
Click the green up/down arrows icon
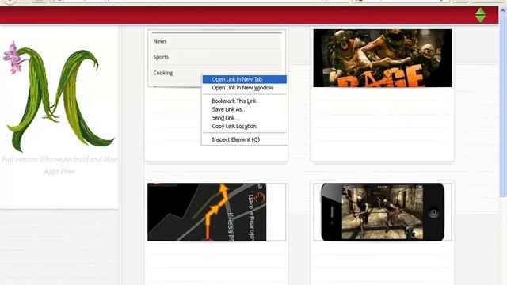pos(481,15)
